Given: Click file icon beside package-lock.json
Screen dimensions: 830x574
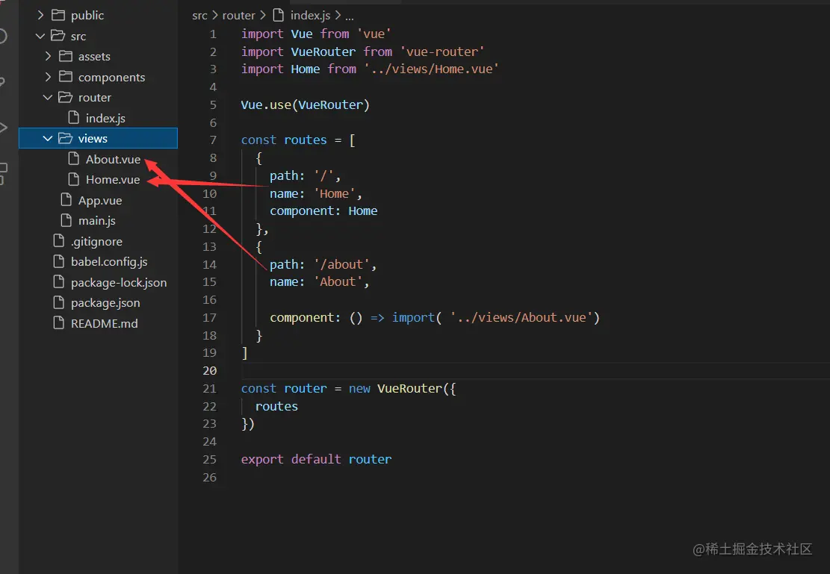Looking at the screenshot, I should [x=59, y=282].
